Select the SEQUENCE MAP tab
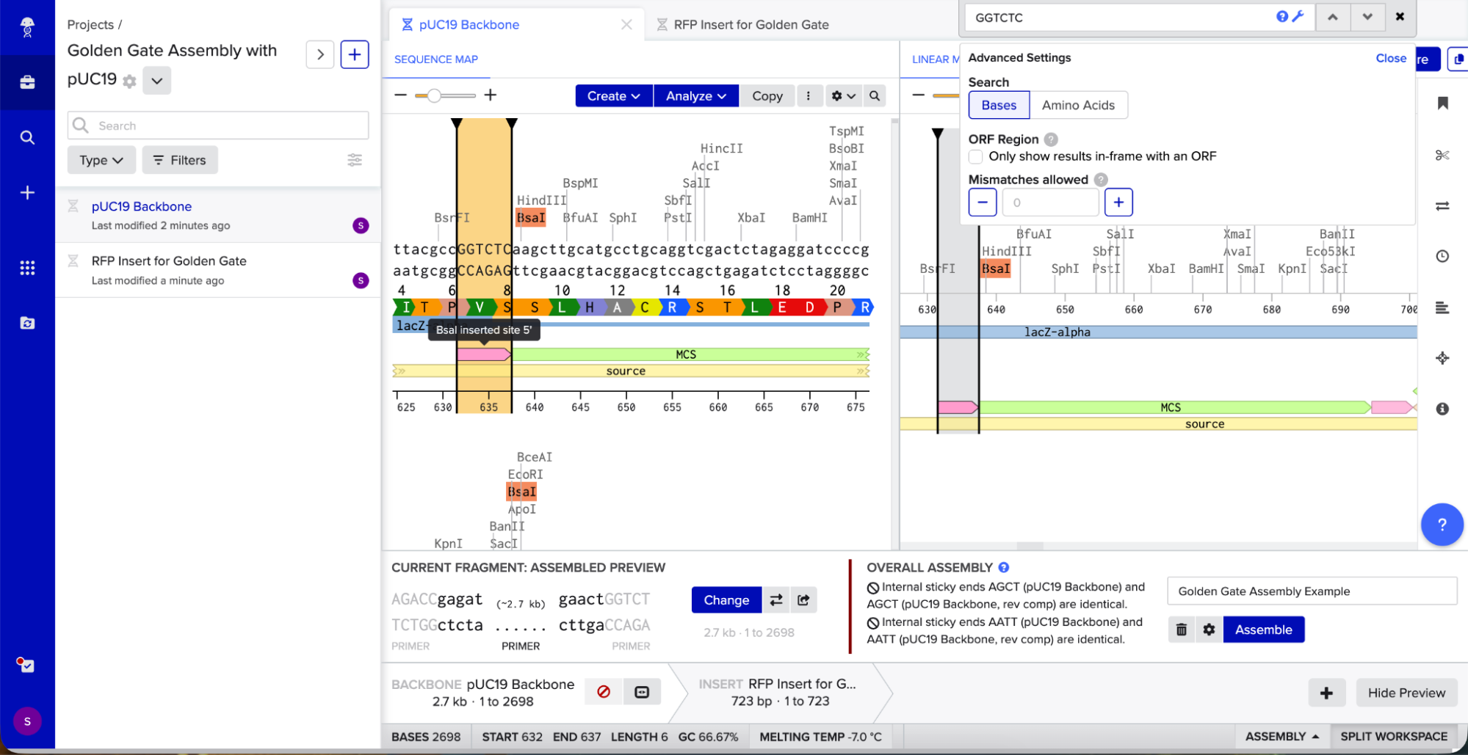This screenshot has height=755, width=1468. (x=436, y=59)
